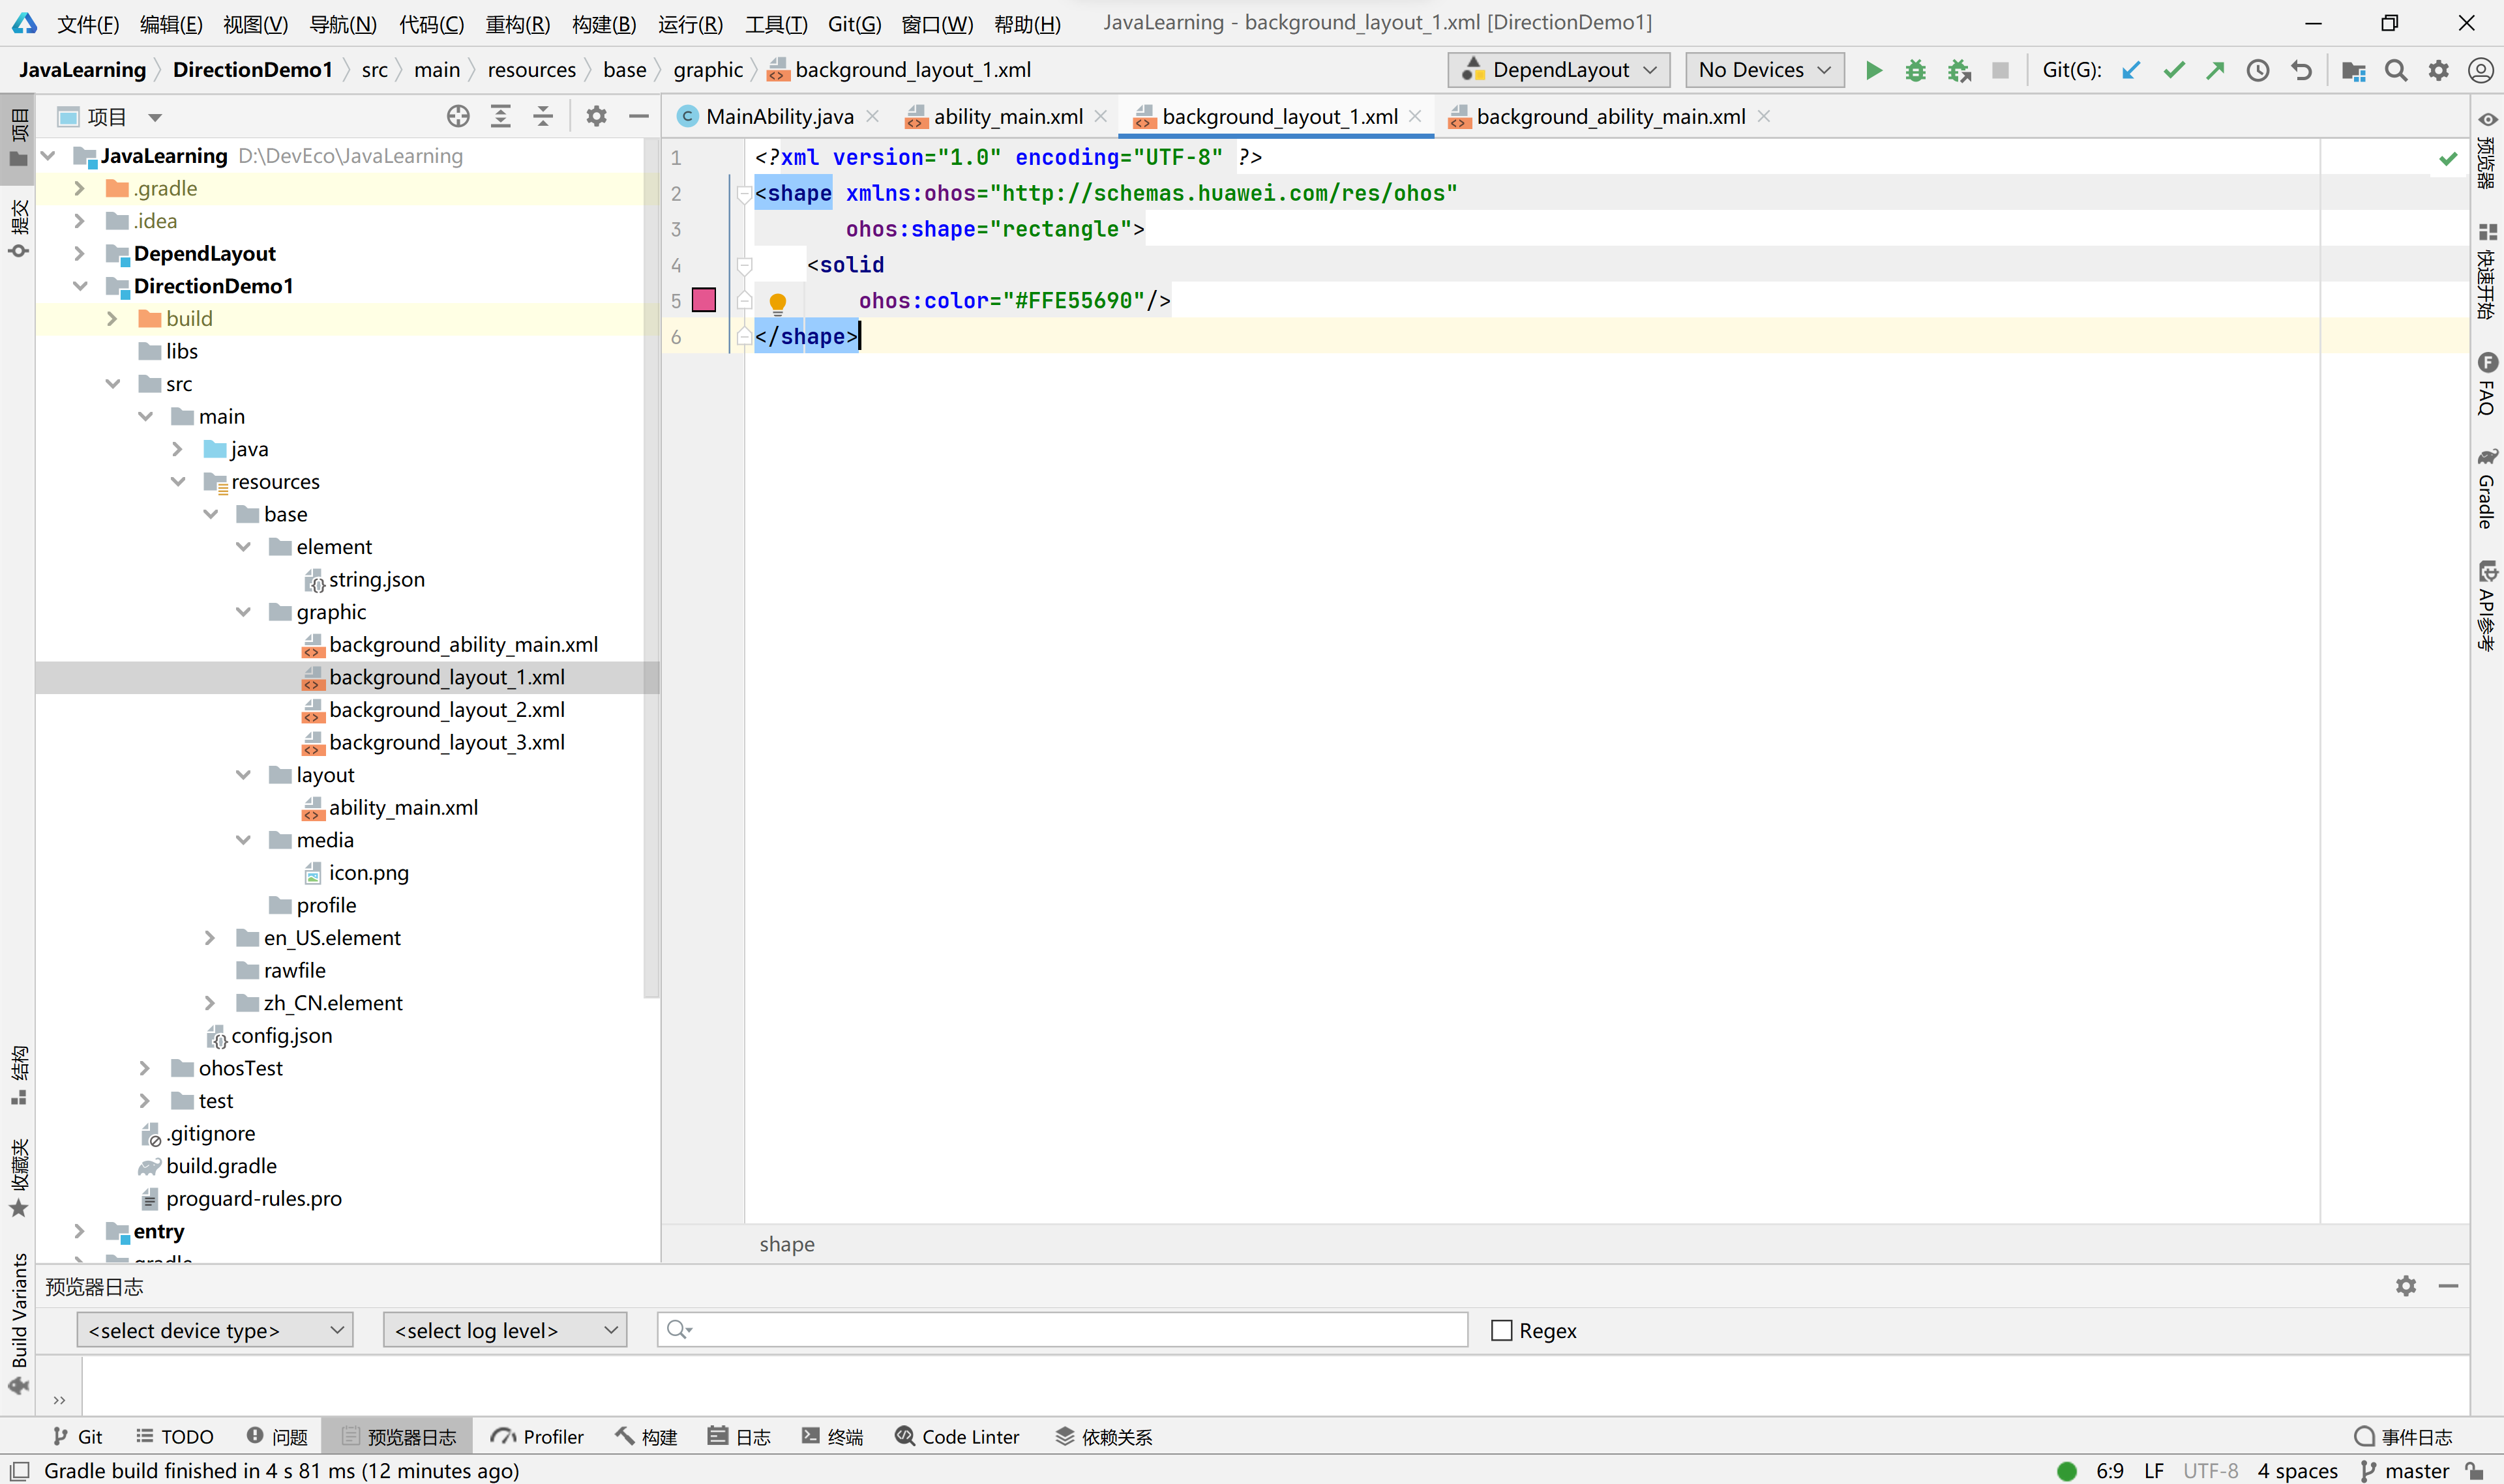2504x1484 pixels.
Task: Click the pink color swatch in gutter
Action: 704,300
